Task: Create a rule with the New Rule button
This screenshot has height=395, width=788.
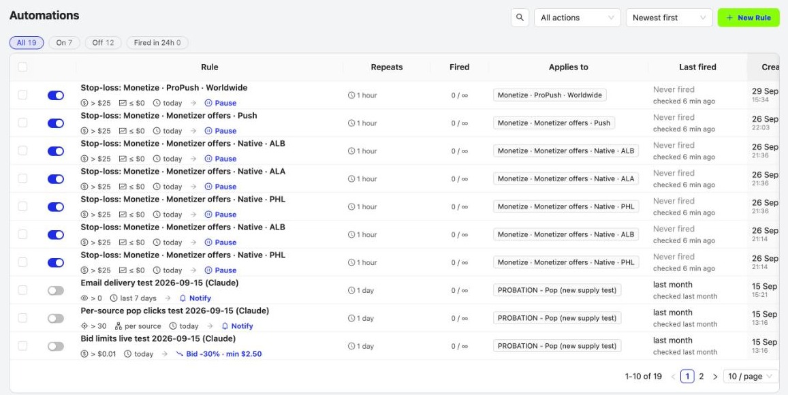Action: click(748, 18)
